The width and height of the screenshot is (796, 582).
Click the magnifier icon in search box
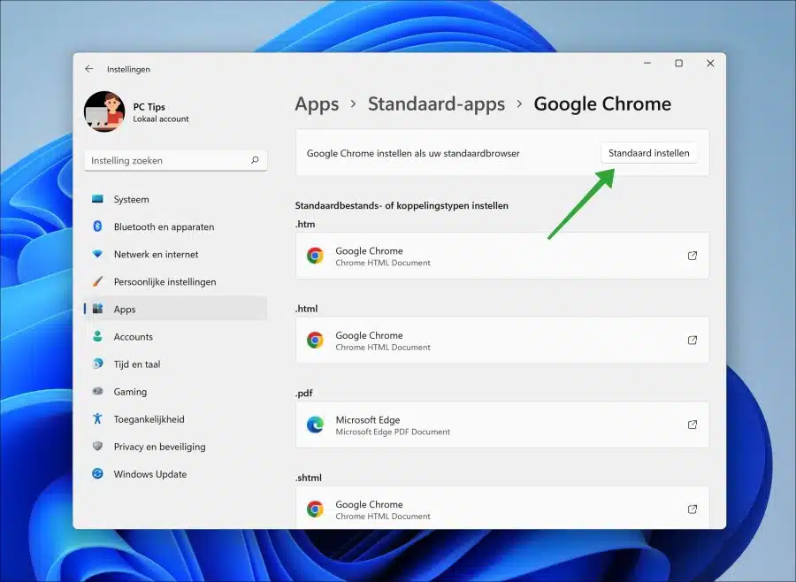(x=255, y=160)
